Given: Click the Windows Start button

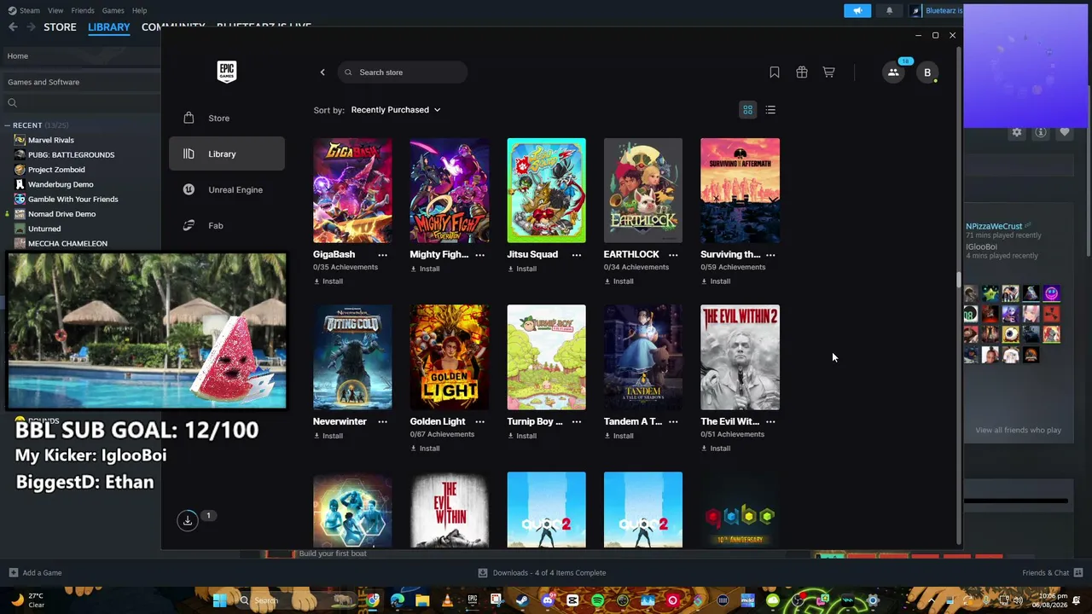Looking at the screenshot, I should point(219,600).
